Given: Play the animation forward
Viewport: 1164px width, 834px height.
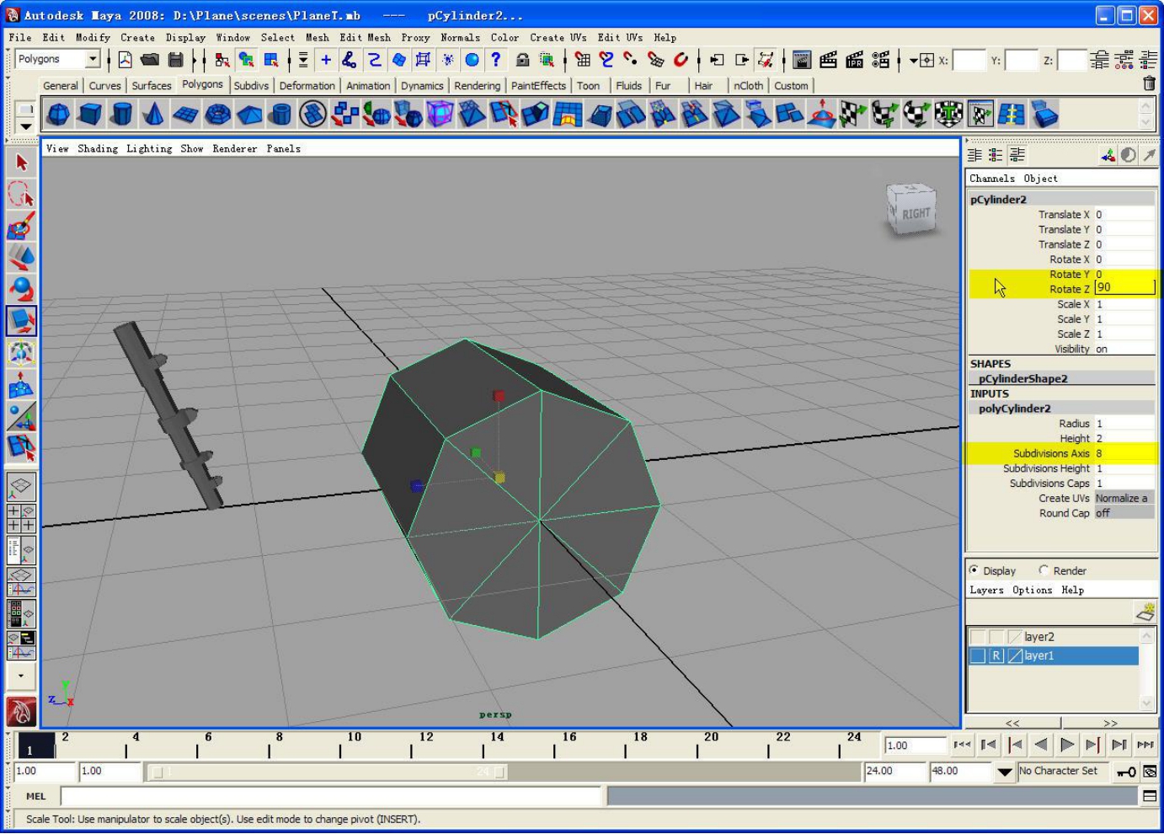Looking at the screenshot, I should tap(1067, 745).
